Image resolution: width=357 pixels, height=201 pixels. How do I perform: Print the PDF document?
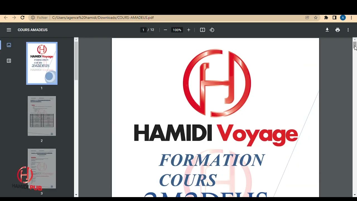click(x=338, y=30)
